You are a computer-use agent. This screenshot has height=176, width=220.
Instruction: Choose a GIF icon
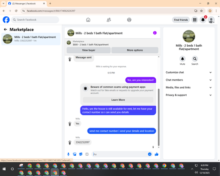tap(87, 154)
